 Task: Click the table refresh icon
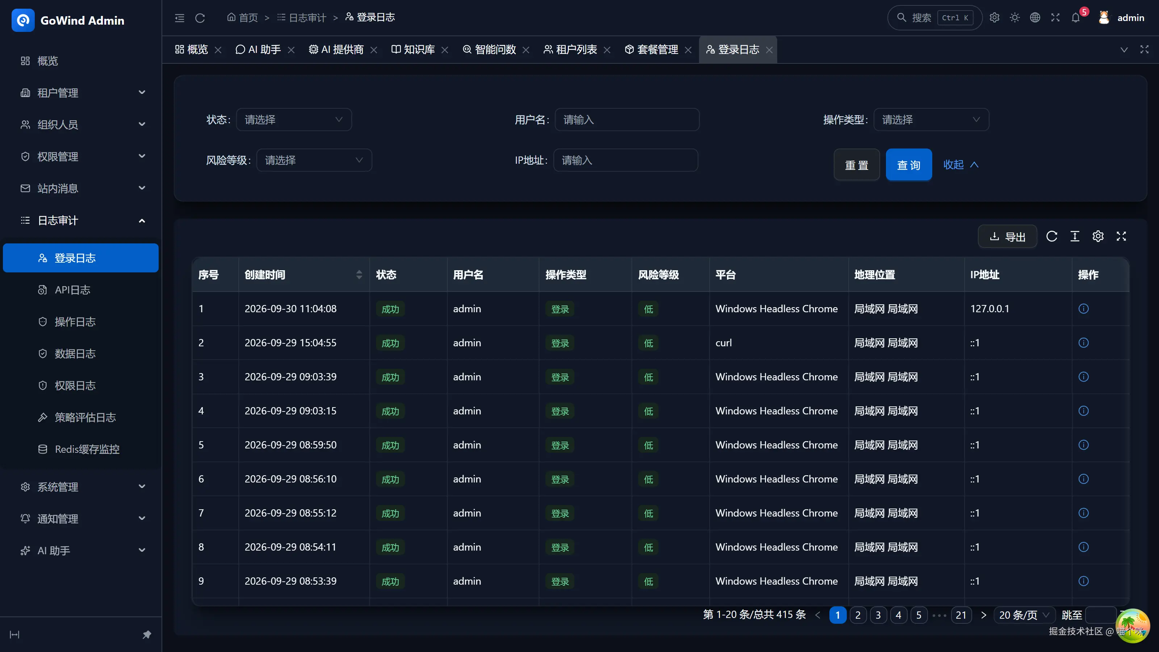point(1051,236)
